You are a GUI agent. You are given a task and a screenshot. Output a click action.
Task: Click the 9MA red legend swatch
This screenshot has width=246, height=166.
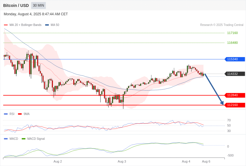(x=20, y=114)
